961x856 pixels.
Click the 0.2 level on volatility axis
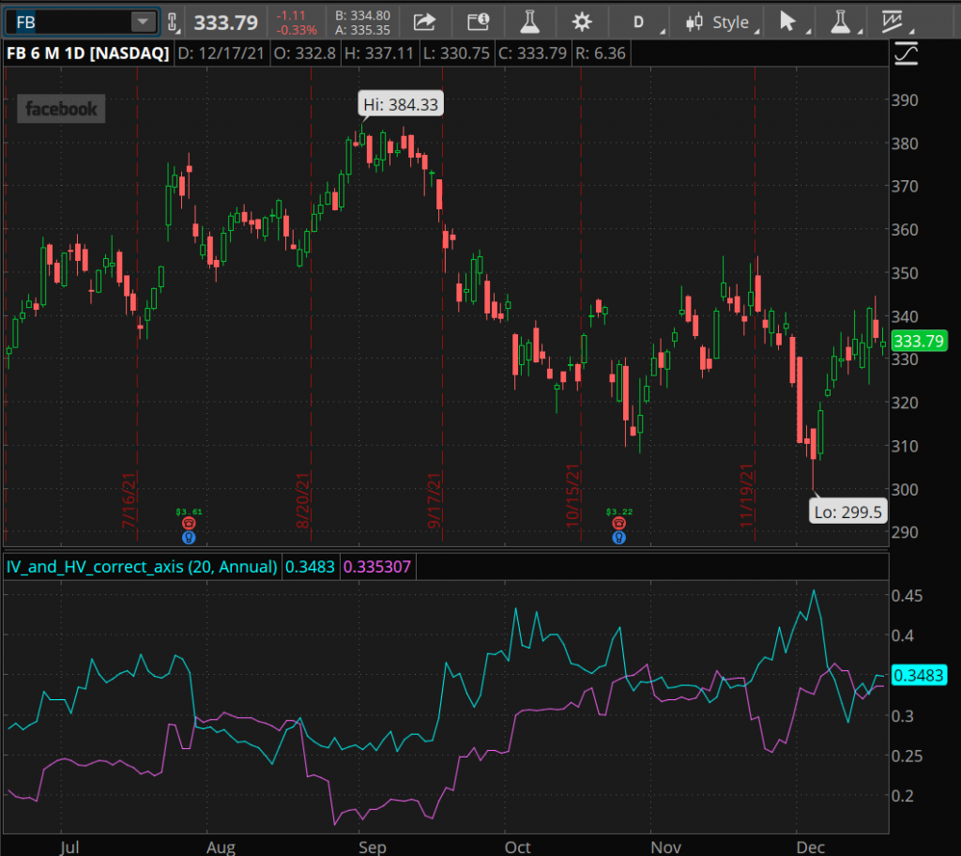pyautogui.click(x=902, y=796)
